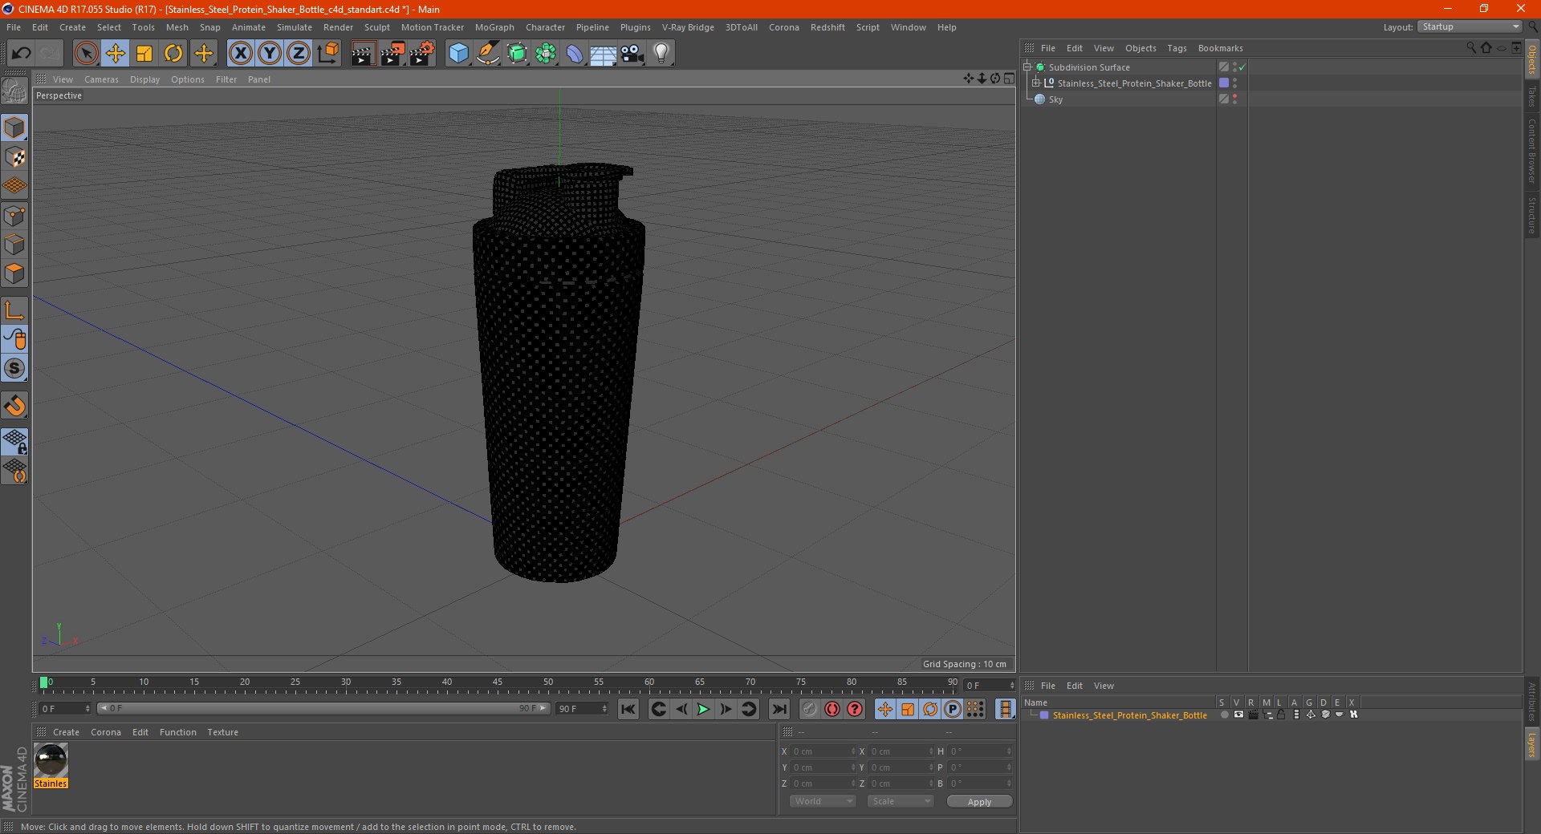Add a Light object icon
1541x834 pixels.
click(x=661, y=54)
